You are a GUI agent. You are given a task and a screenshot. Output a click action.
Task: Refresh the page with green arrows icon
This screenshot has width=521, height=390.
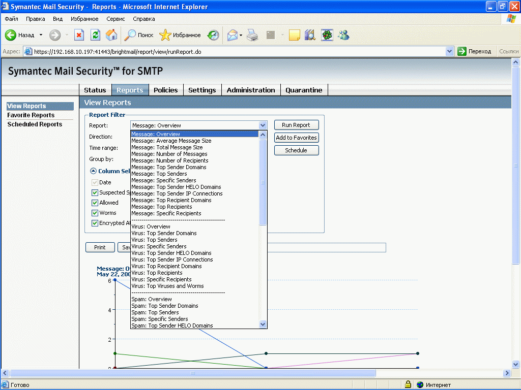pyautogui.click(x=95, y=35)
